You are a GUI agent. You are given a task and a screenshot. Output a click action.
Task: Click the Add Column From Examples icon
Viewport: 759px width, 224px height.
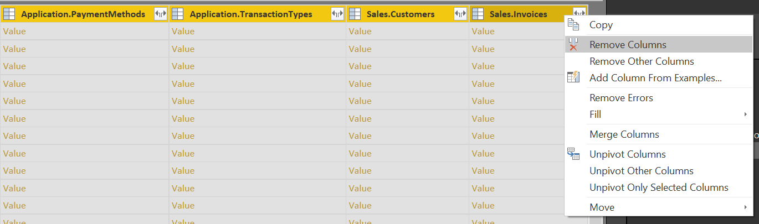[573, 77]
